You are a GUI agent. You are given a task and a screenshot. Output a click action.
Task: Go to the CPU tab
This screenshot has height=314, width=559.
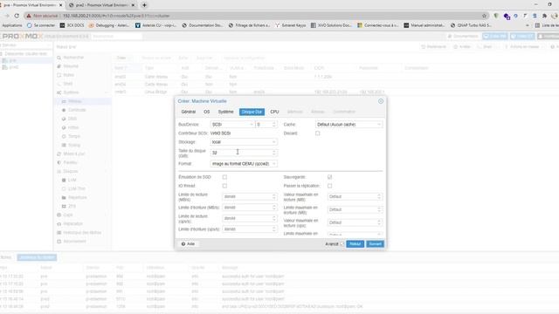(x=274, y=112)
